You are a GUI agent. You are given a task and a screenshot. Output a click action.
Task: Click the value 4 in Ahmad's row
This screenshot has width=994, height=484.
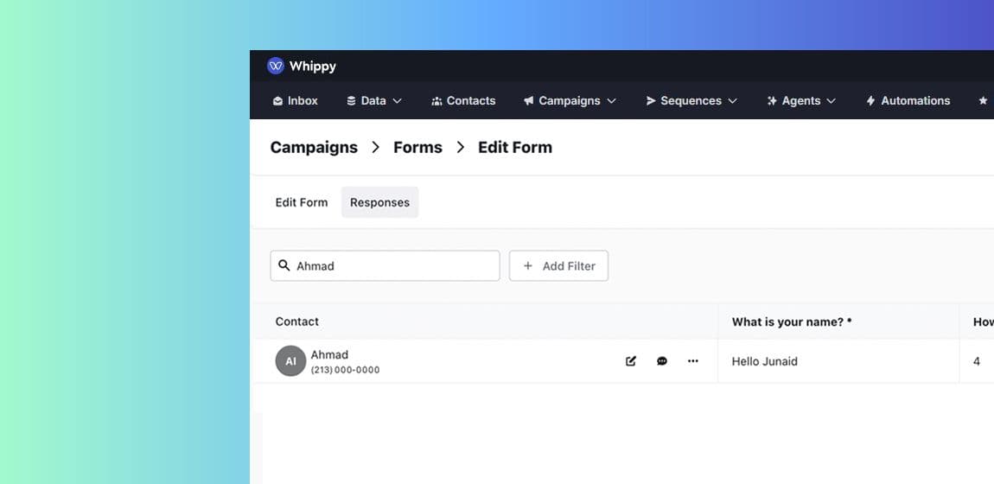(977, 362)
